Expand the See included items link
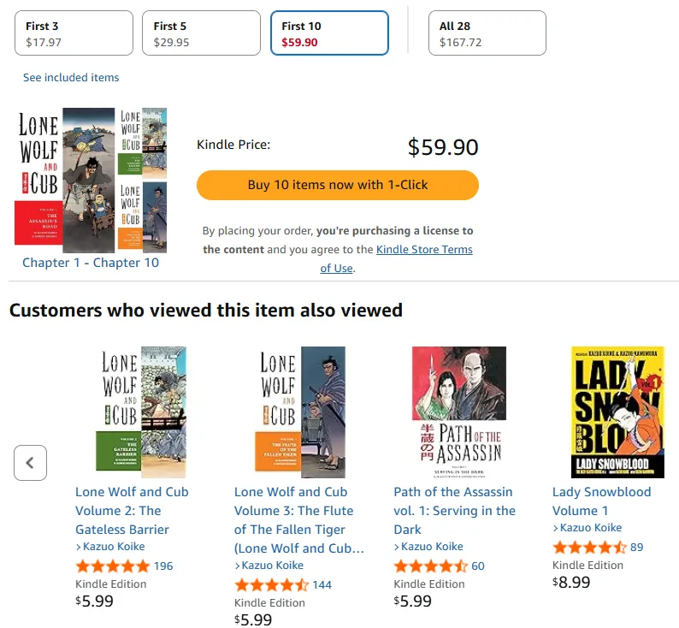This screenshot has width=679, height=628. (71, 78)
